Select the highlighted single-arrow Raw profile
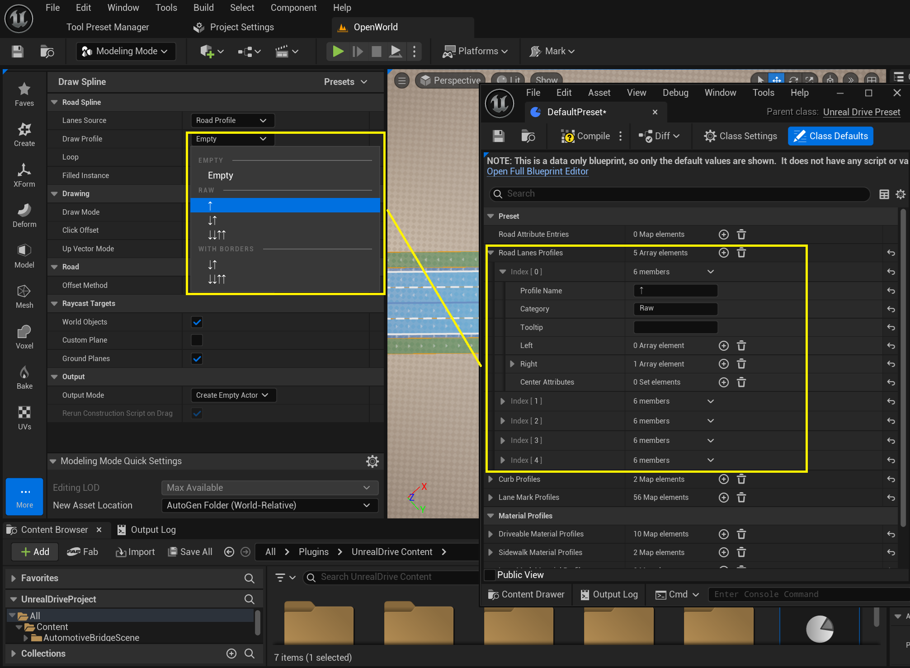 coord(285,206)
